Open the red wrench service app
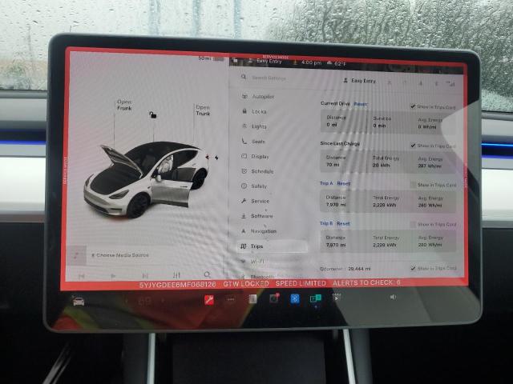513x384 pixels. click(209, 300)
